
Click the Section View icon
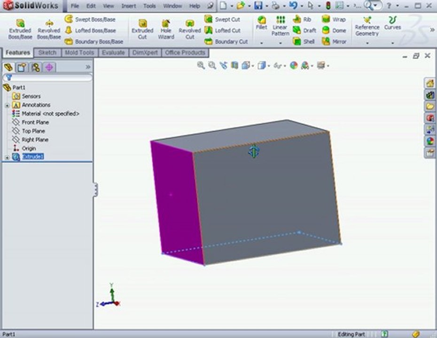234,65
